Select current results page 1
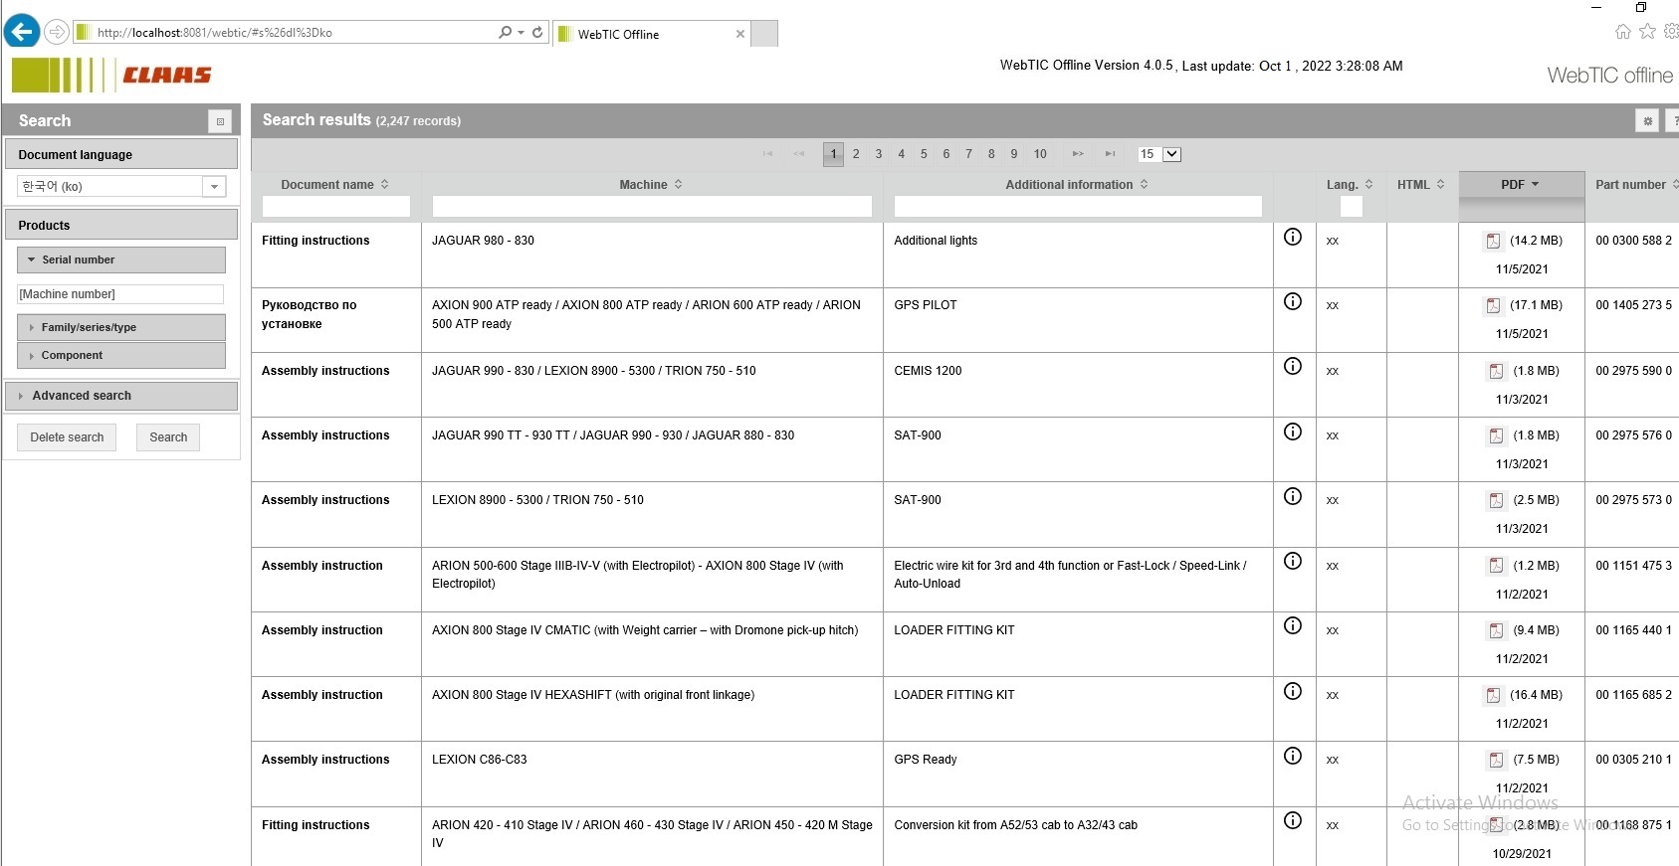The width and height of the screenshot is (1679, 866). (834, 154)
